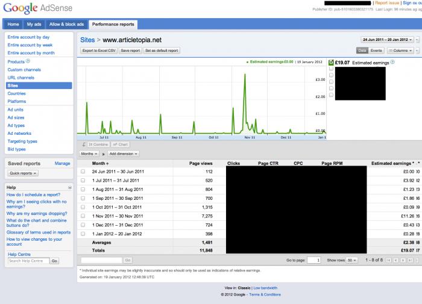Sort by the Month column header
422x304 pixels.
pos(100,163)
